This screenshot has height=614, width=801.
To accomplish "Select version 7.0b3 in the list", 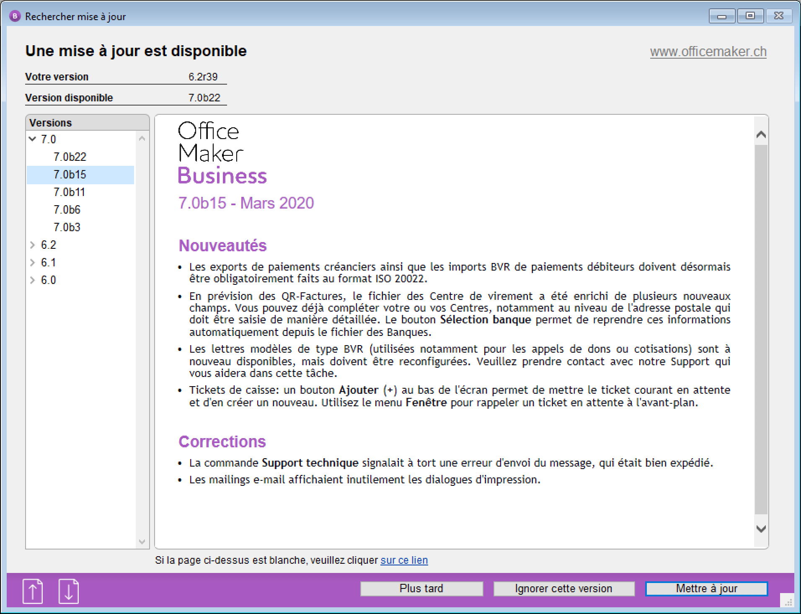I will [x=67, y=227].
